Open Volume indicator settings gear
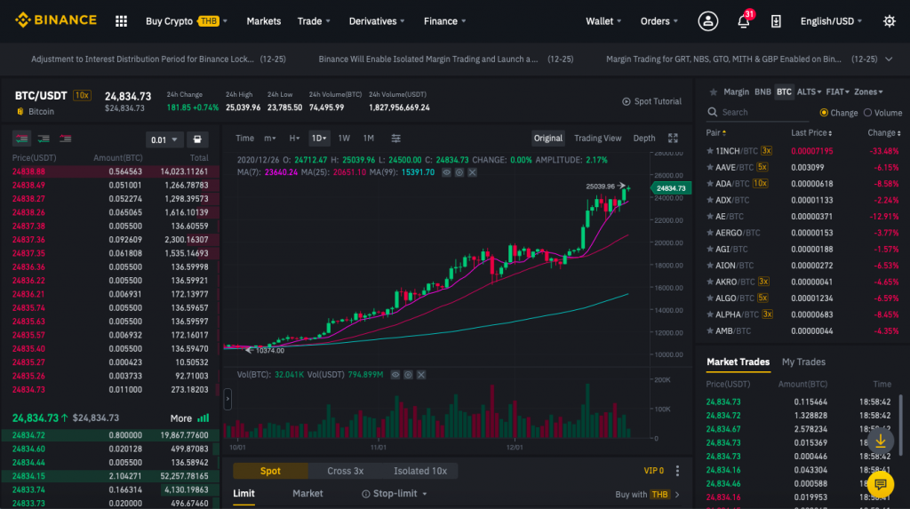This screenshot has height=509, width=910. (x=408, y=375)
